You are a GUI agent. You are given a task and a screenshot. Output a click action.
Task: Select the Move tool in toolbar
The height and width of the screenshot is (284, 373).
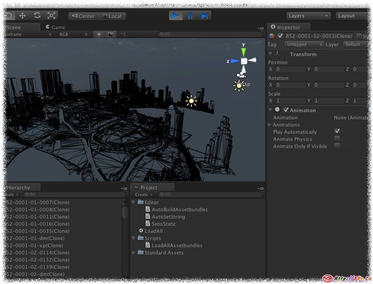click(22, 16)
